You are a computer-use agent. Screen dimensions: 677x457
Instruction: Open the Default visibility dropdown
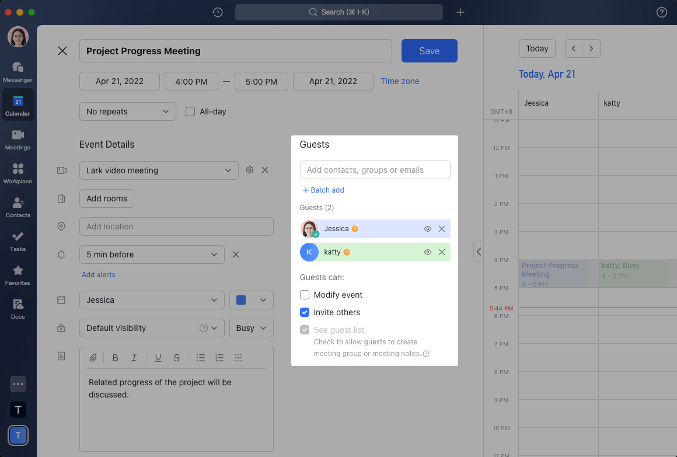point(152,328)
